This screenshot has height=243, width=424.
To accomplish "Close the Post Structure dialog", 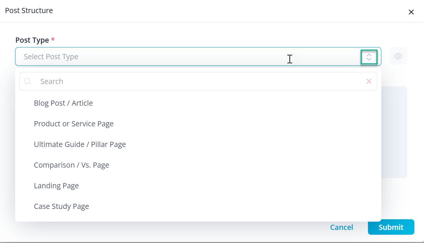I will coord(411,12).
